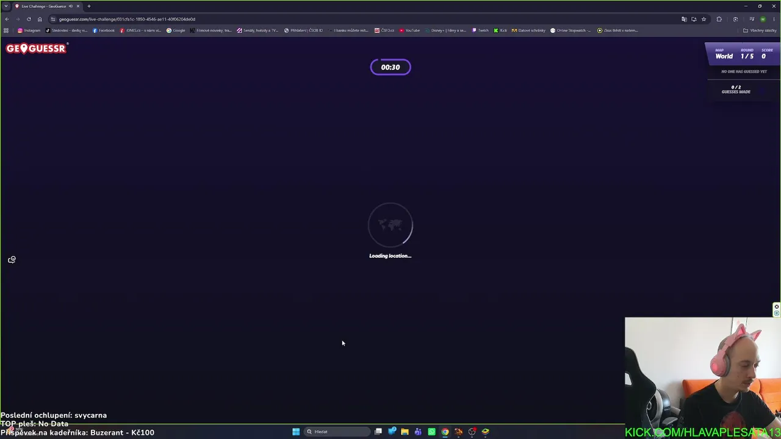Viewport: 781px width, 439px height.
Task: Open the Sledování TikTok bookmark
Action: click(x=67, y=30)
